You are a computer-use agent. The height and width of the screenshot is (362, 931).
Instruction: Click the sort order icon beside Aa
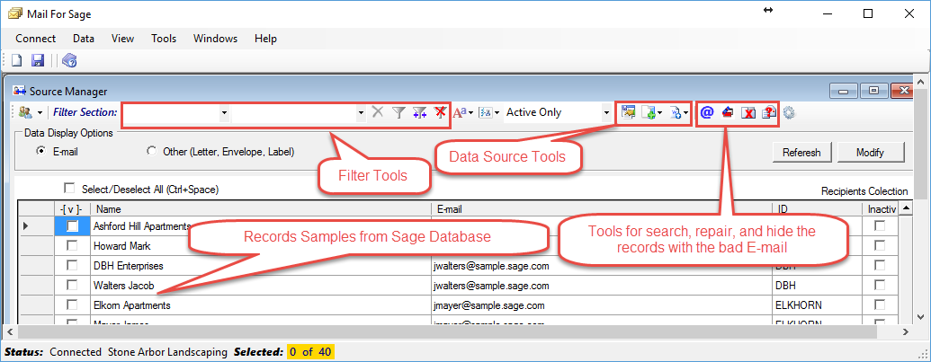pyautogui.click(x=485, y=112)
